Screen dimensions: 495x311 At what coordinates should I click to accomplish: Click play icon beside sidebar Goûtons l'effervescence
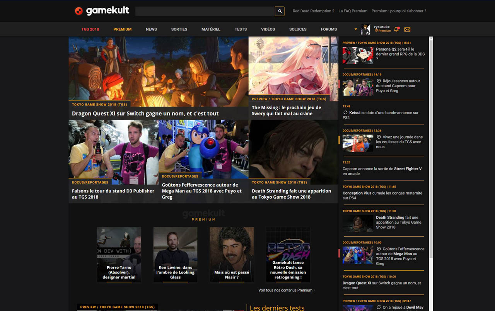tap(379, 249)
